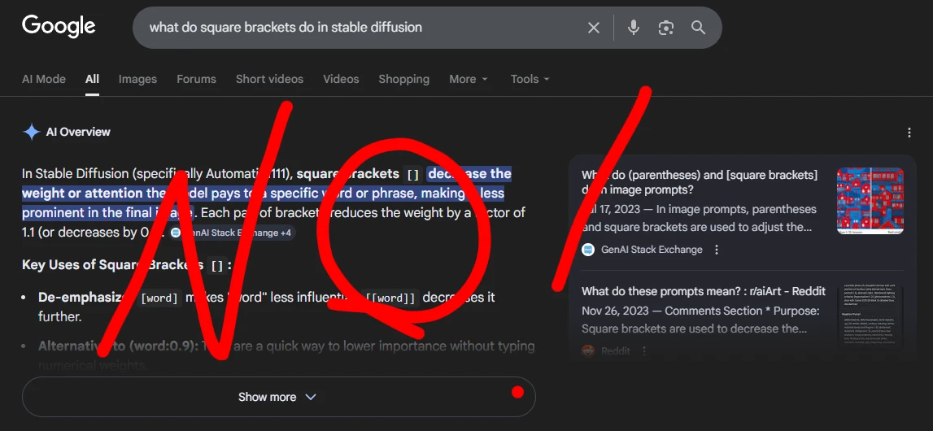Start voice search with microphone icon

point(634,28)
